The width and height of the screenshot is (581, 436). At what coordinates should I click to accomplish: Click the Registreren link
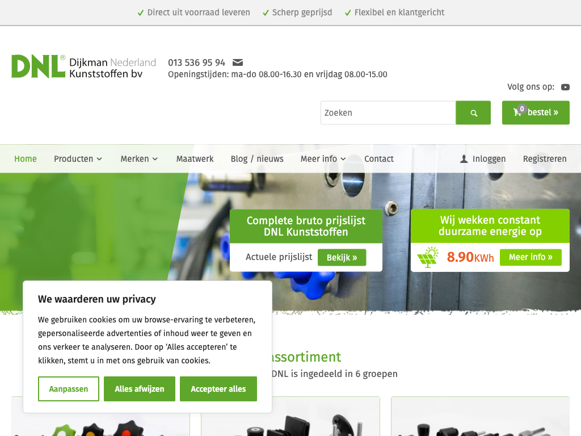[545, 159]
